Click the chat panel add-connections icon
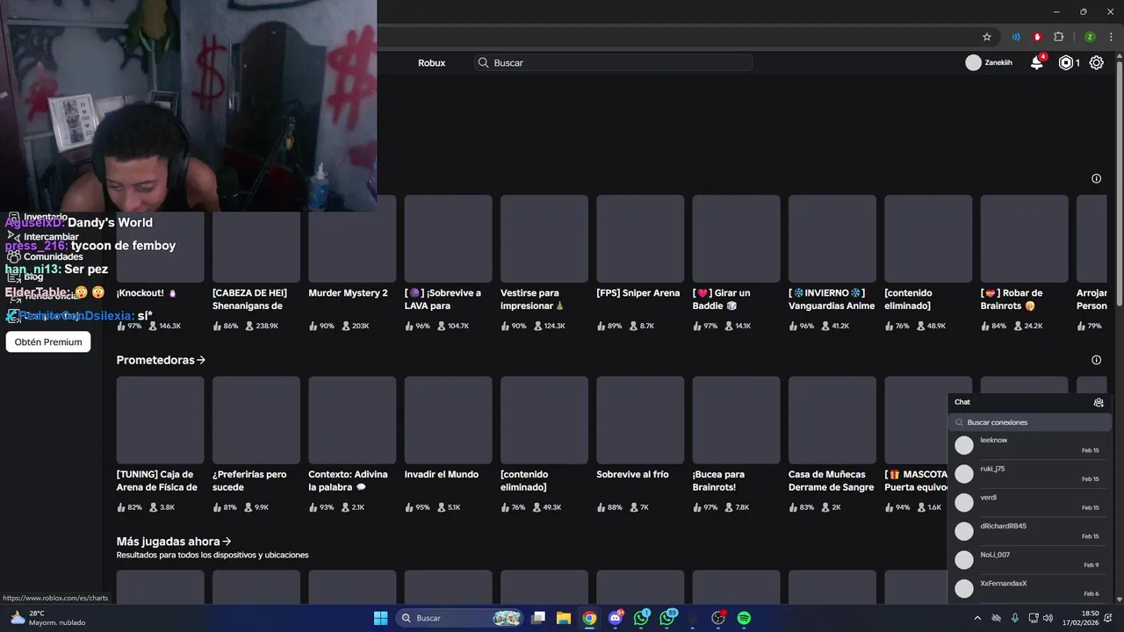Viewport: 1124px width, 632px height. (x=1099, y=402)
